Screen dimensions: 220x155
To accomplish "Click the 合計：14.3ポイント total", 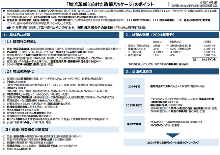I will pos(204,59).
